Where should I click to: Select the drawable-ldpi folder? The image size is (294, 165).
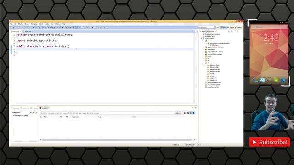click(x=214, y=67)
